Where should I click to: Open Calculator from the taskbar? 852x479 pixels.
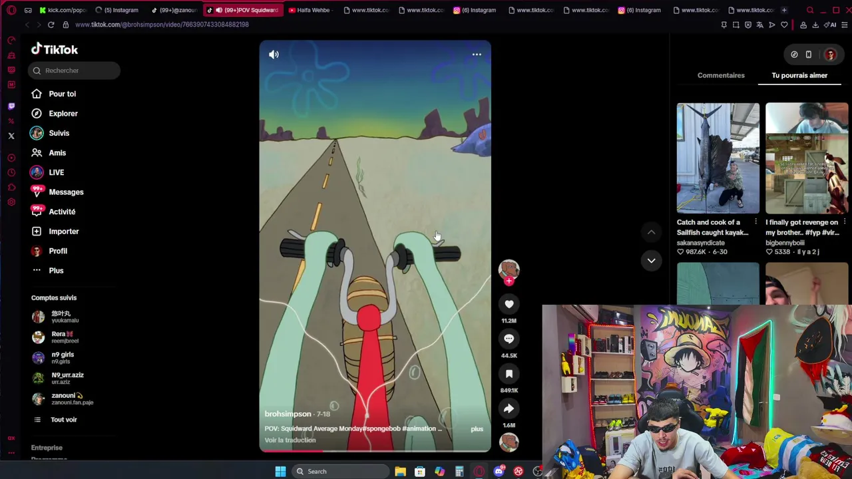coord(459,472)
